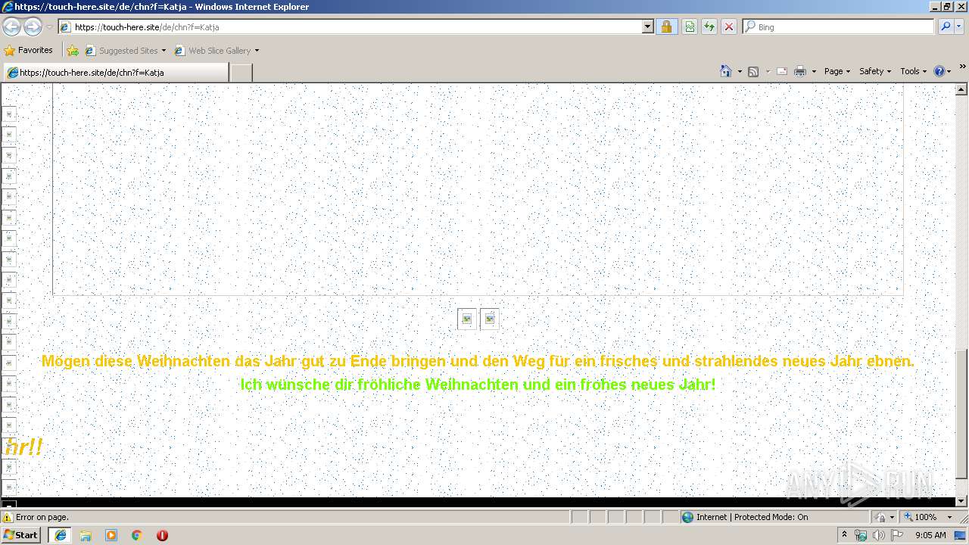Click the left broken image placeholder below frame
Viewport: 969px width, 545px height.
(467, 319)
